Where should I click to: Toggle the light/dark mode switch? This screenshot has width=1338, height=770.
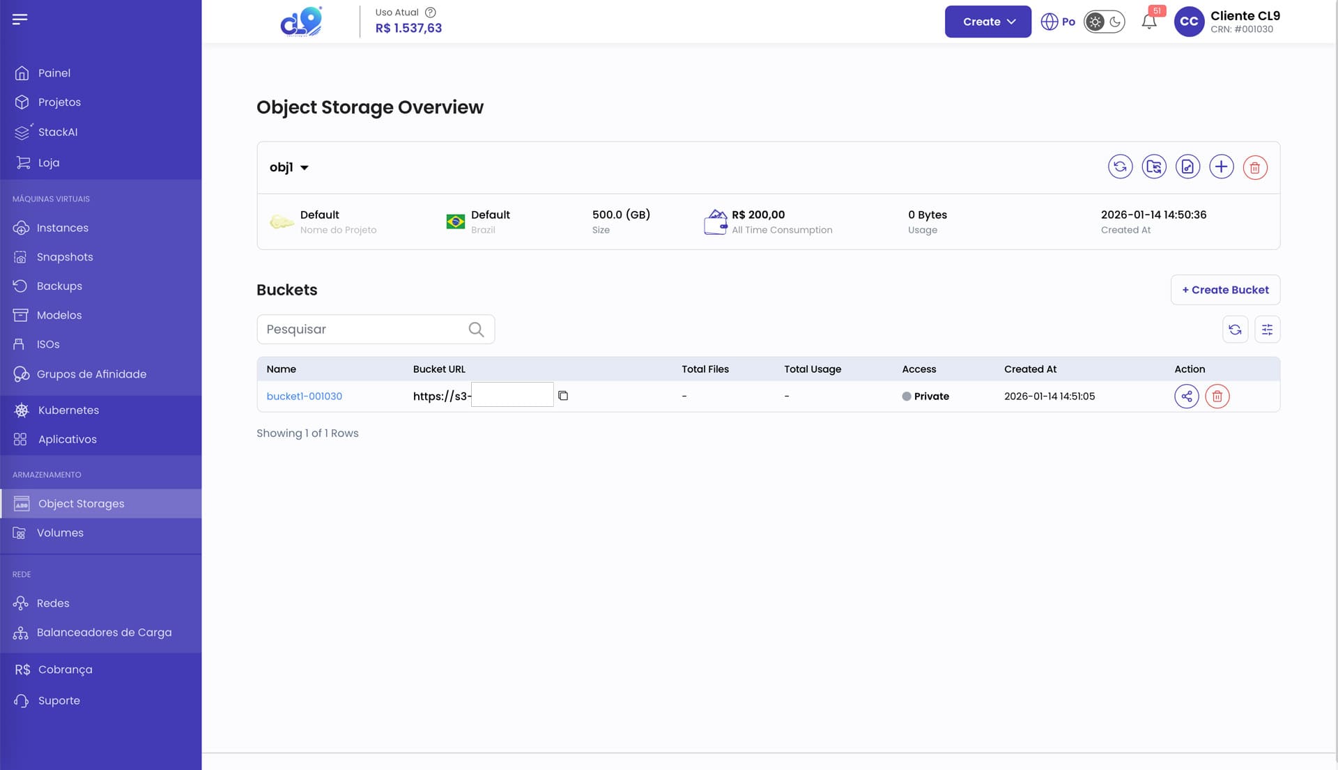click(x=1105, y=22)
